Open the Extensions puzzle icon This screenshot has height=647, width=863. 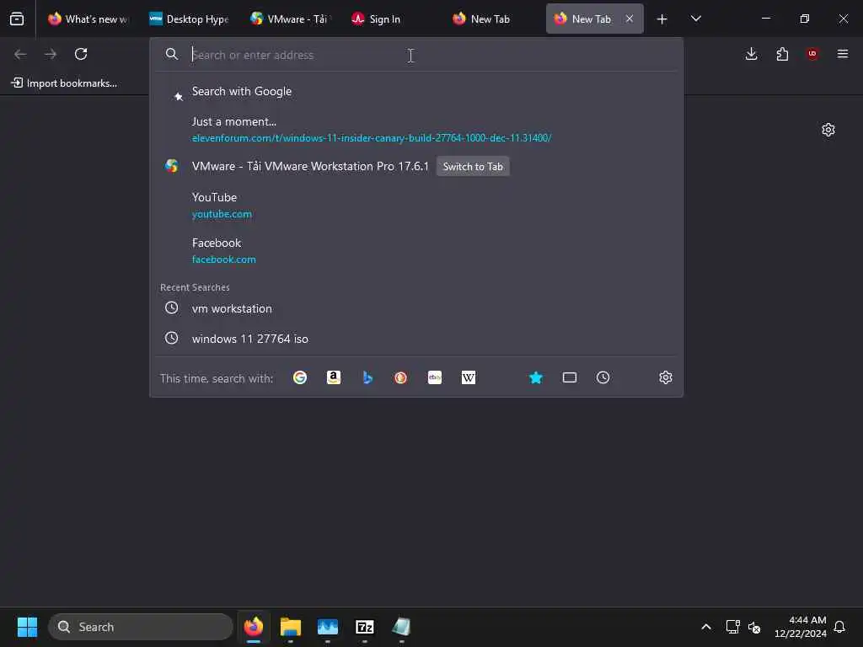(x=782, y=54)
